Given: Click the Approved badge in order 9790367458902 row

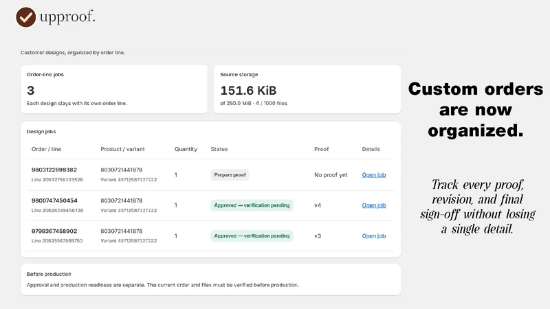Looking at the screenshot, I should click(252, 236).
